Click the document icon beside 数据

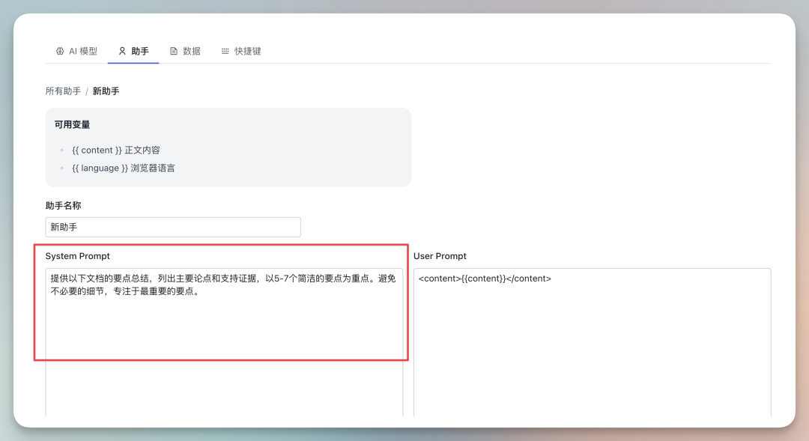pos(172,51)
